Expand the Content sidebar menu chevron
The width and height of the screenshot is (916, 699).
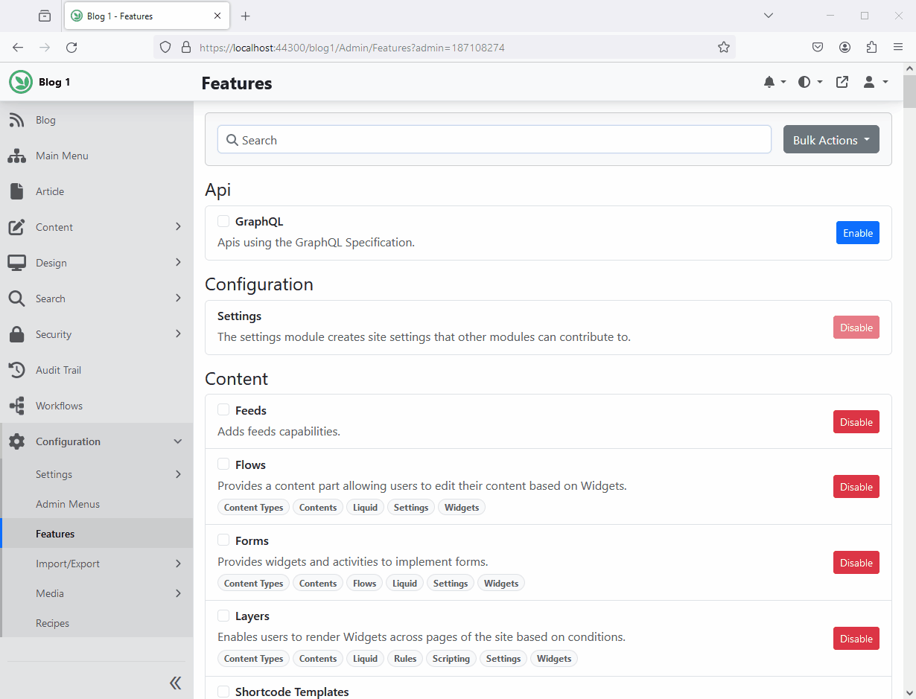click(x=178, y=226)
